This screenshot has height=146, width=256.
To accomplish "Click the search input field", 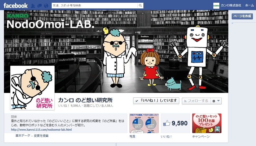I will [95, 5].
